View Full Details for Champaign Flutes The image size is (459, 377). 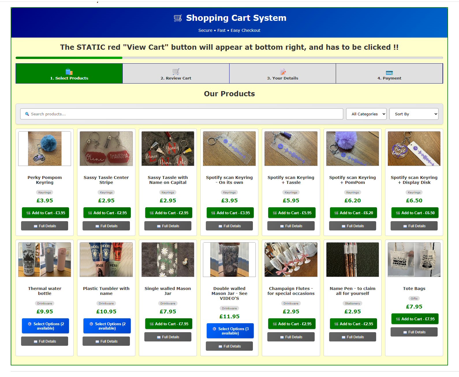click(x=291, y=337)
